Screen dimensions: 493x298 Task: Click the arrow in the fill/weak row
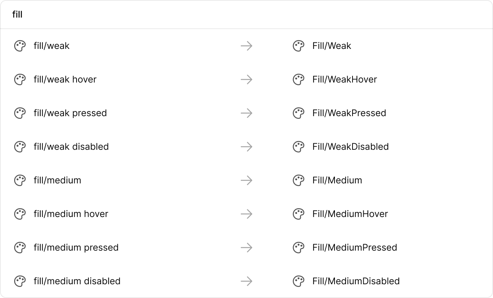click(246, 46)
